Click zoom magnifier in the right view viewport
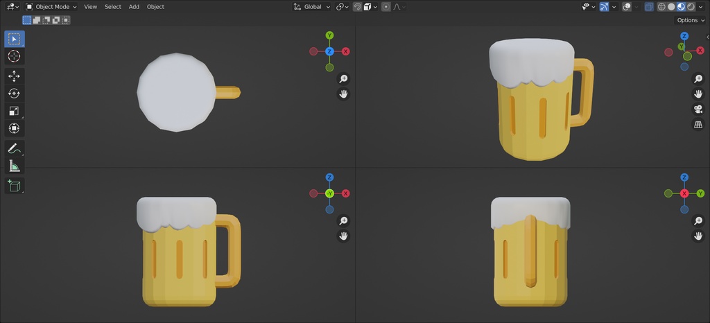The width and height of the screenshot is (710, 323). (698, 220)
